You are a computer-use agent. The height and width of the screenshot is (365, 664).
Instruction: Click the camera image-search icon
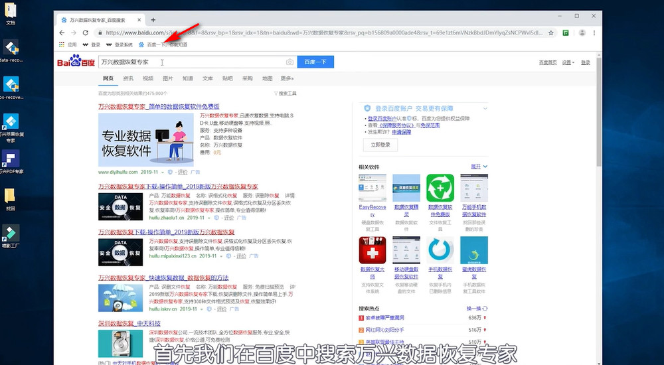click(290, 62)
